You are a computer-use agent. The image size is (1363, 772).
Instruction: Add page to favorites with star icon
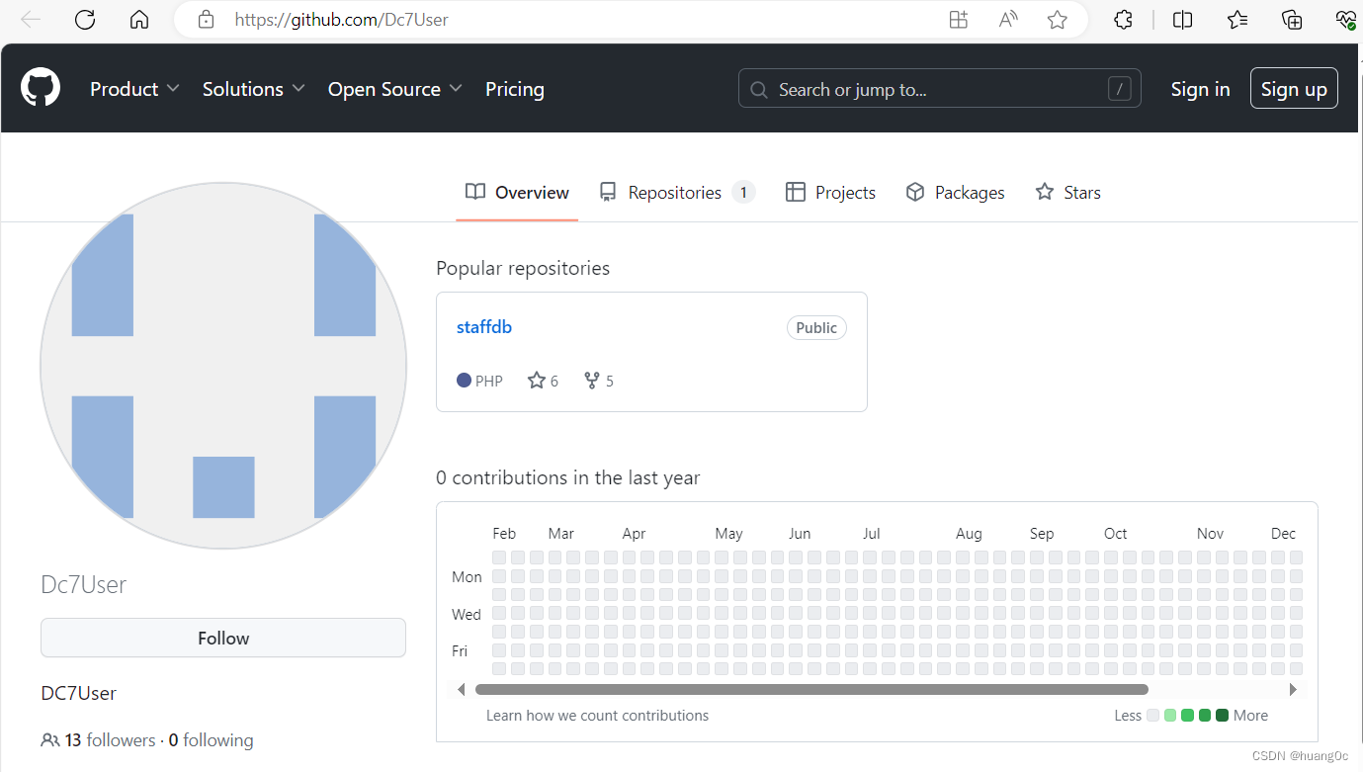coord(1058,20)
